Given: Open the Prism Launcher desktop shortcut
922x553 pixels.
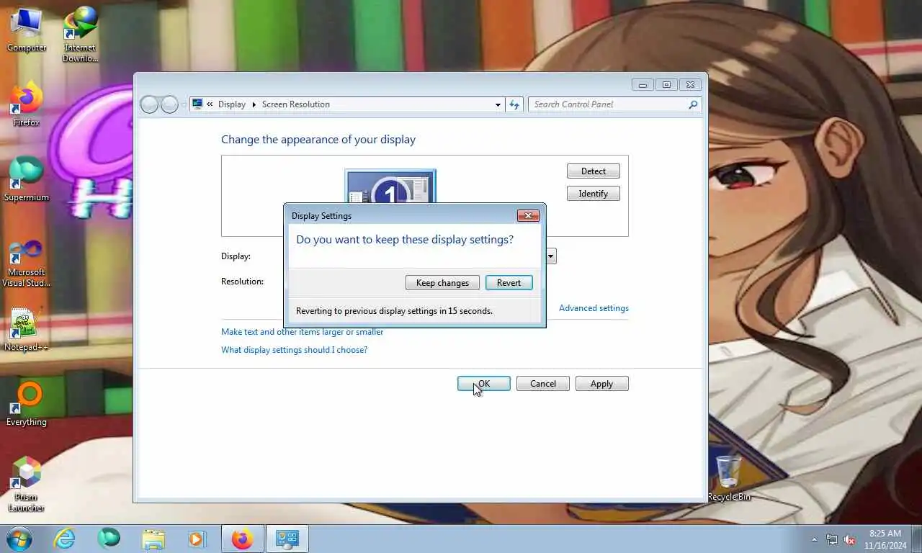Looking at the screenshot, I should tap(27, 484).
